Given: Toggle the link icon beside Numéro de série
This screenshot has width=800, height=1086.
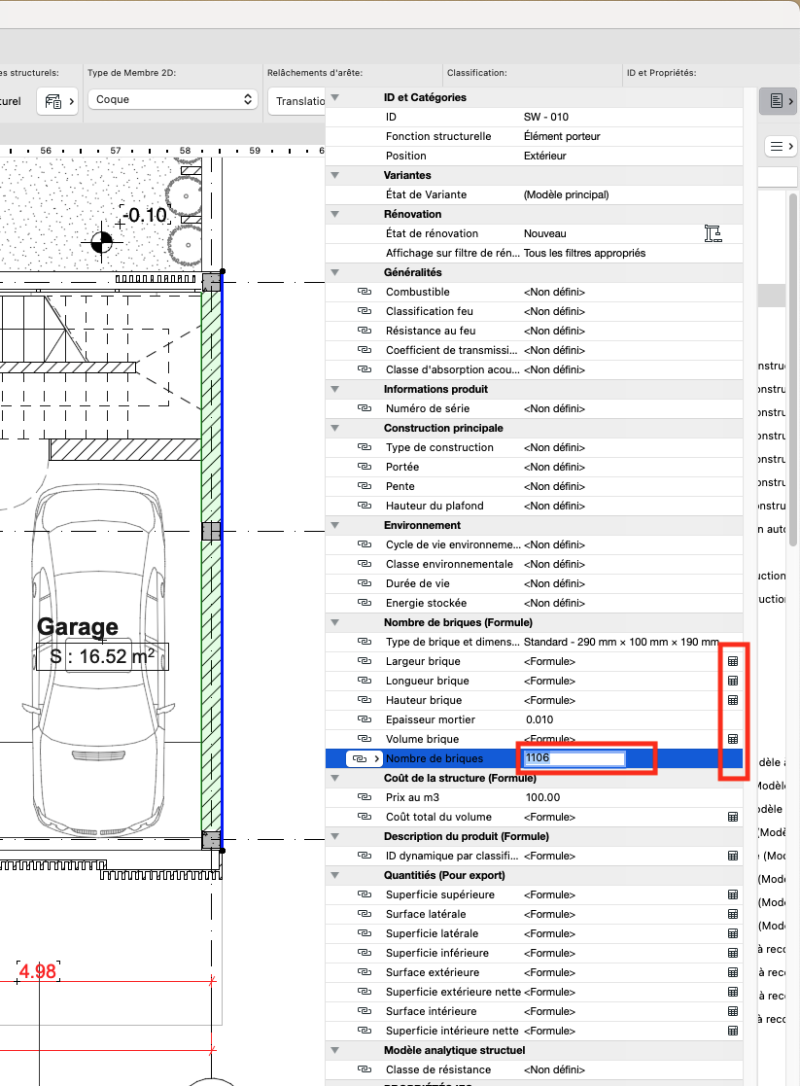Looking at the screenshot, I should 365,408.
